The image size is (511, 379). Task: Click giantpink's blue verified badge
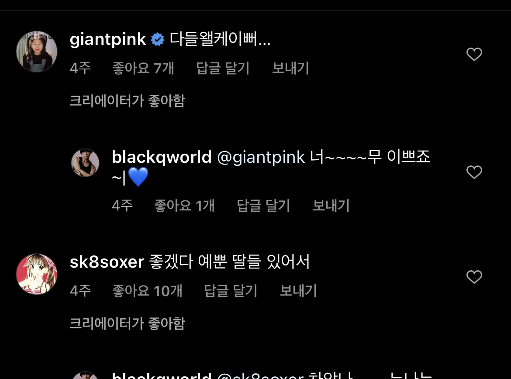(x=158, y=39)
